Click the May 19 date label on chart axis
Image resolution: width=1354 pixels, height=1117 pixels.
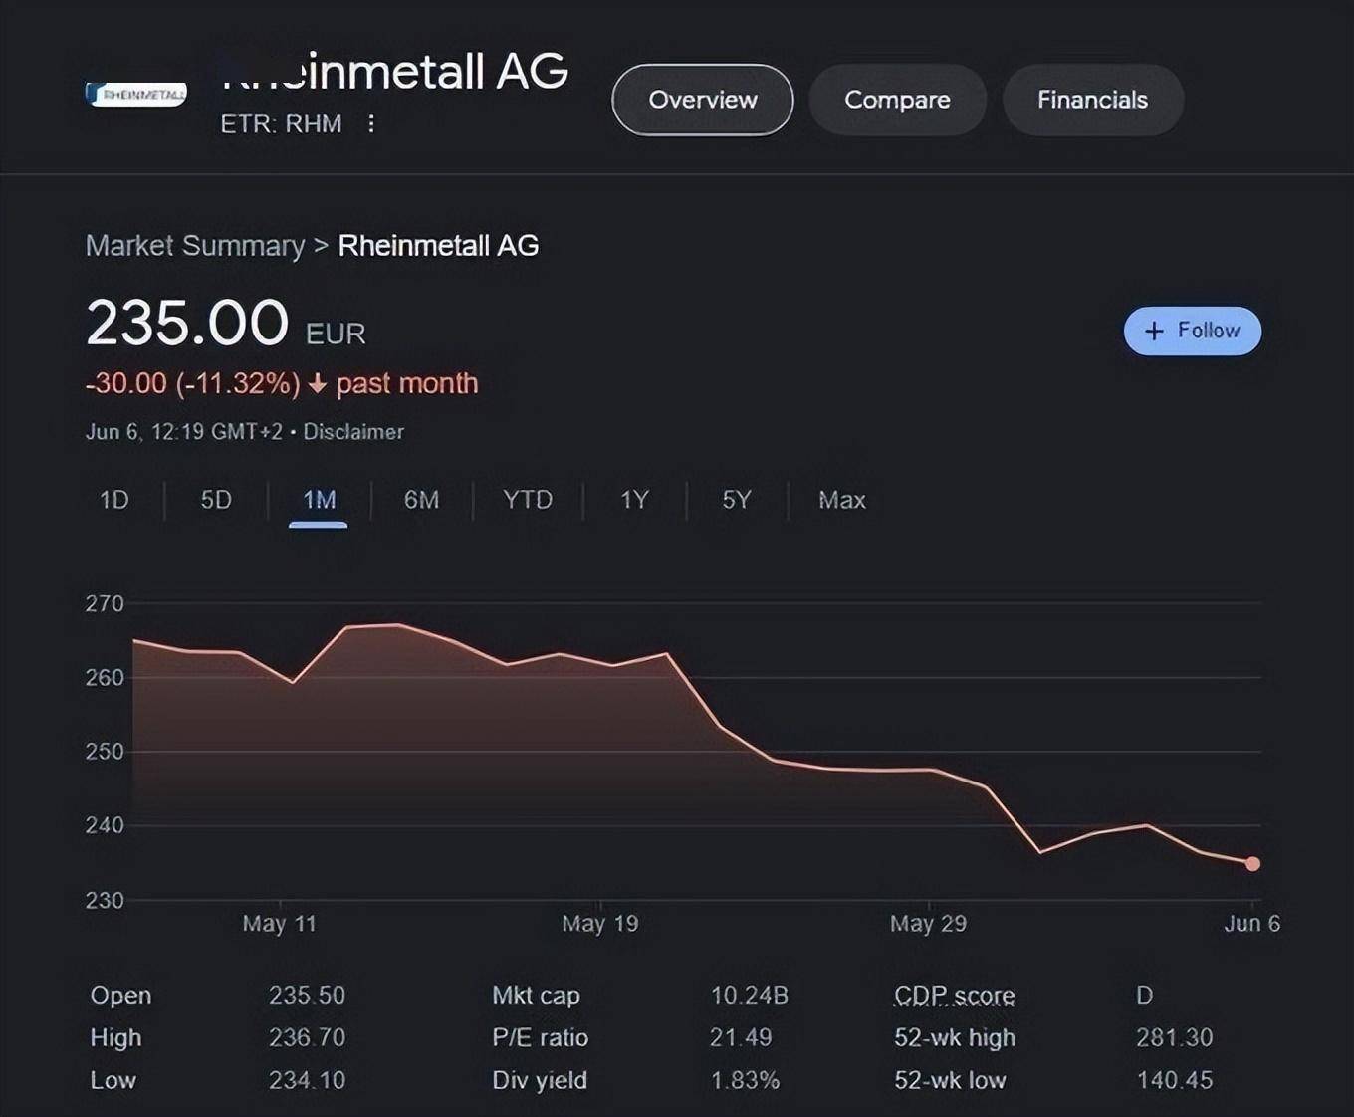pos(600,924)
